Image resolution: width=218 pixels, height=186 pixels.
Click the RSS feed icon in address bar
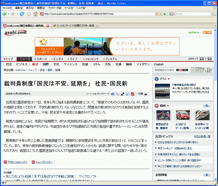point(157,14)
